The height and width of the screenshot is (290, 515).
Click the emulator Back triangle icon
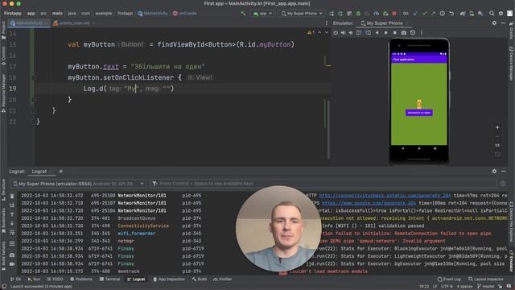click(x=377, y=32)
